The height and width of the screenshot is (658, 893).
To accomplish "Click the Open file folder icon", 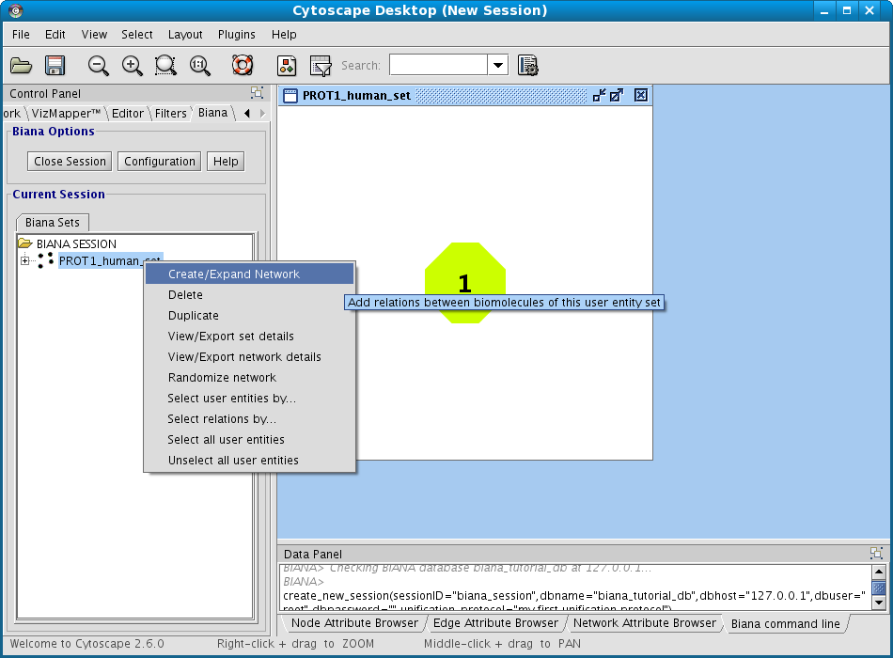I will [x=21, y=66].
